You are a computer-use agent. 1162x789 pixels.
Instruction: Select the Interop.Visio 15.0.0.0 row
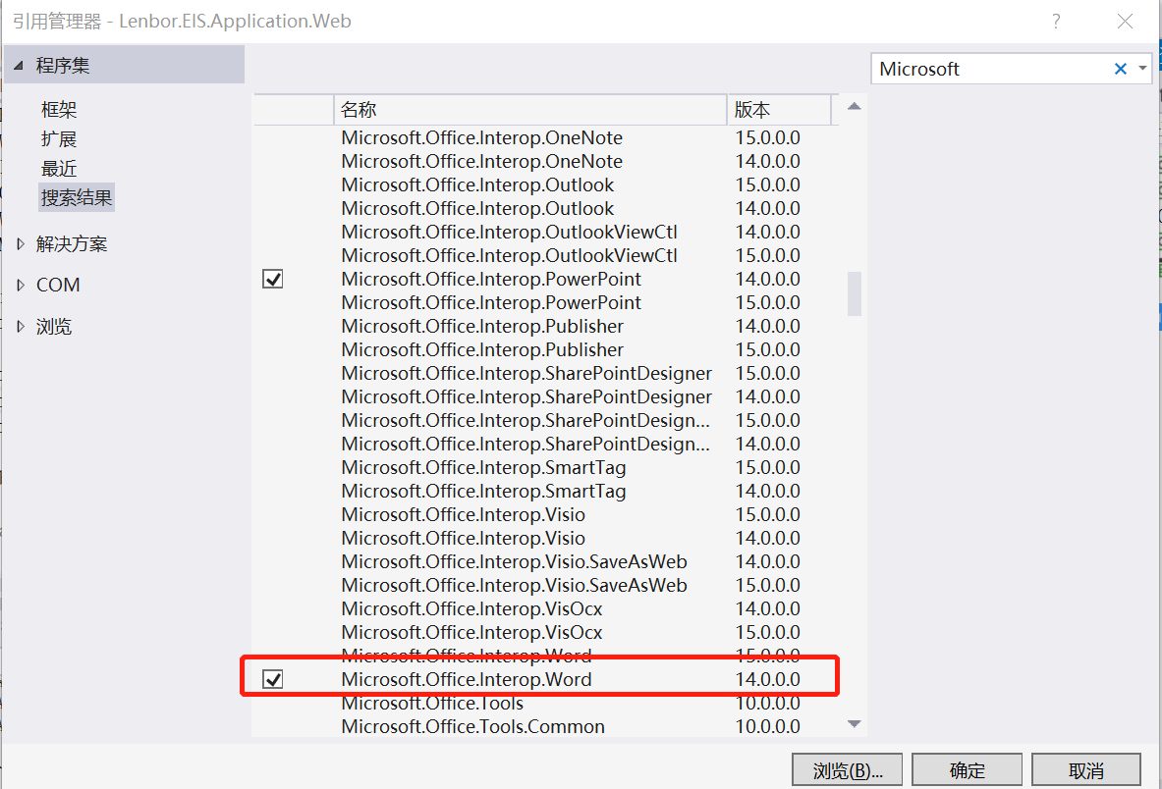tap(546, 514)
